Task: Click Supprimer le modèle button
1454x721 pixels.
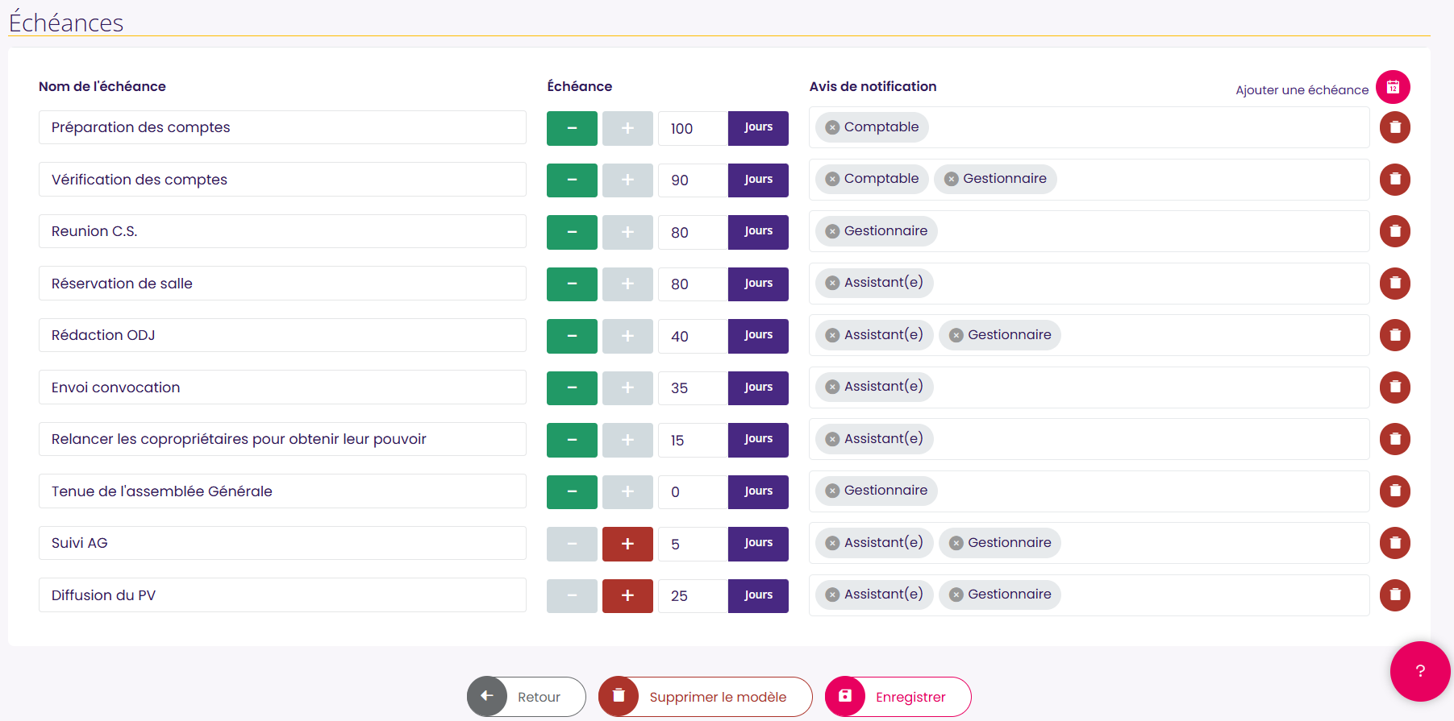Action: point(705,697)
